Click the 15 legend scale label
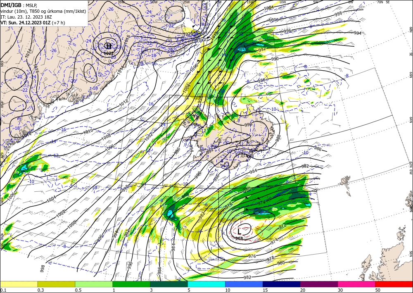Screen dimensions: 413x293 coord(265,290)
